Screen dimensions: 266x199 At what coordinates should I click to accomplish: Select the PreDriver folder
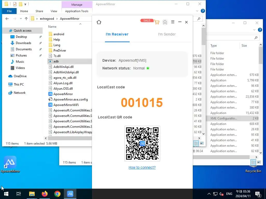[x=60, y=51]
